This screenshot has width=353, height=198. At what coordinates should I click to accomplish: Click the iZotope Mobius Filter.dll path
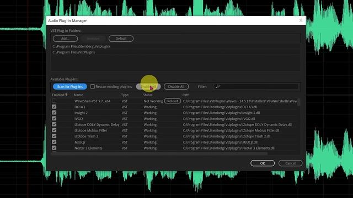pyautogui.click(x=231, y=130)
